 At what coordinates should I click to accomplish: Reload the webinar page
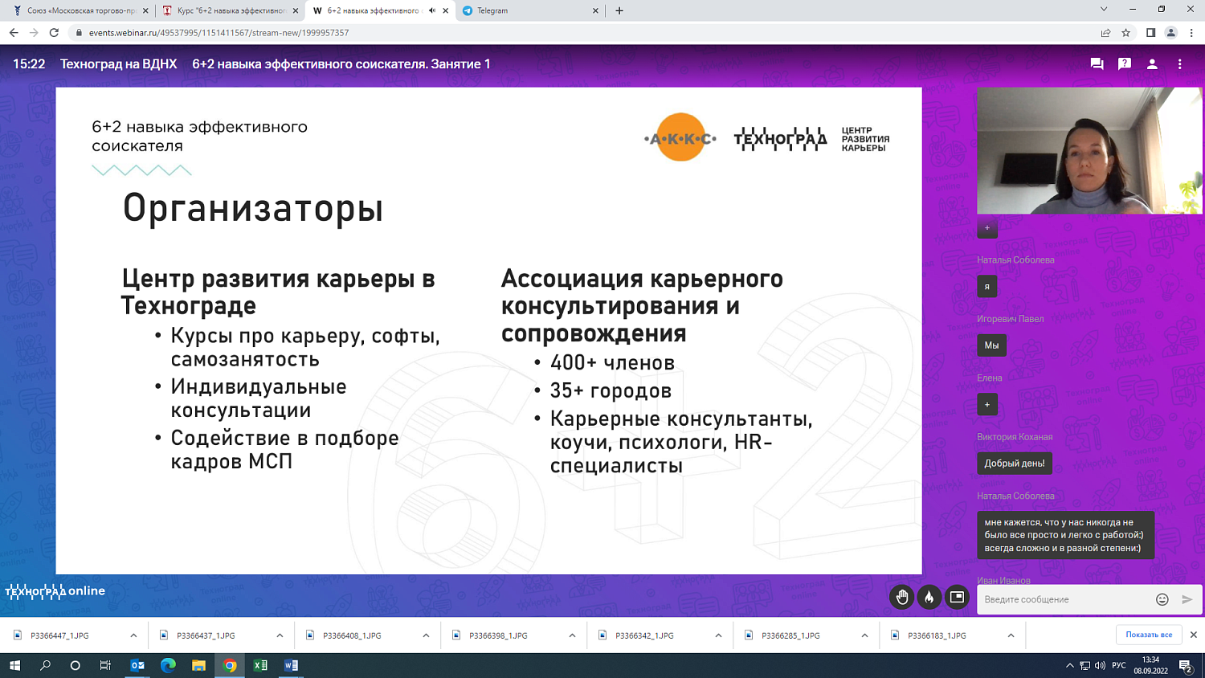coord(54,33)
